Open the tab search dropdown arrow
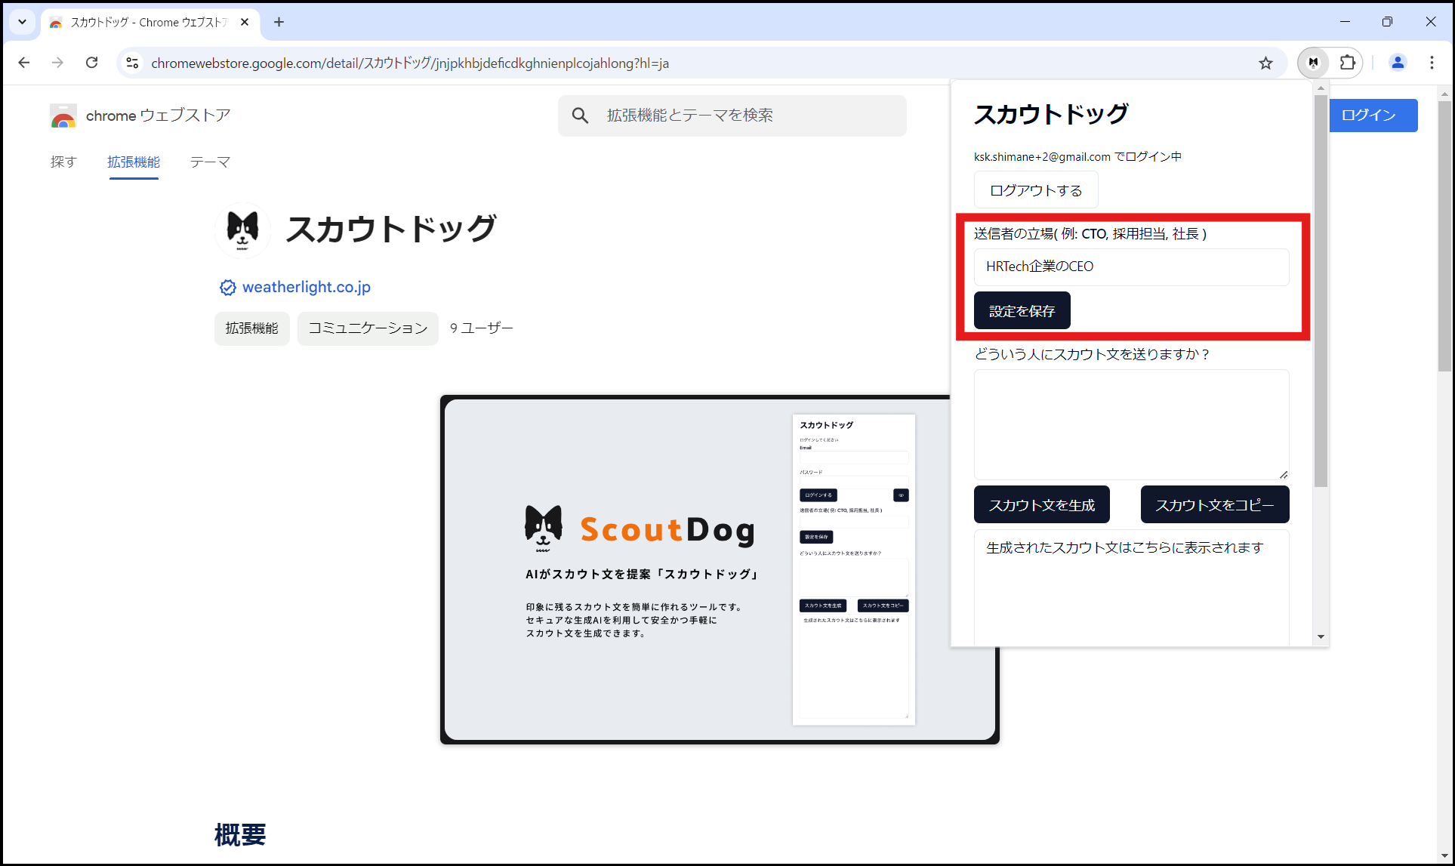This screenshot has height=866, width=1455. tap(22, 22)
